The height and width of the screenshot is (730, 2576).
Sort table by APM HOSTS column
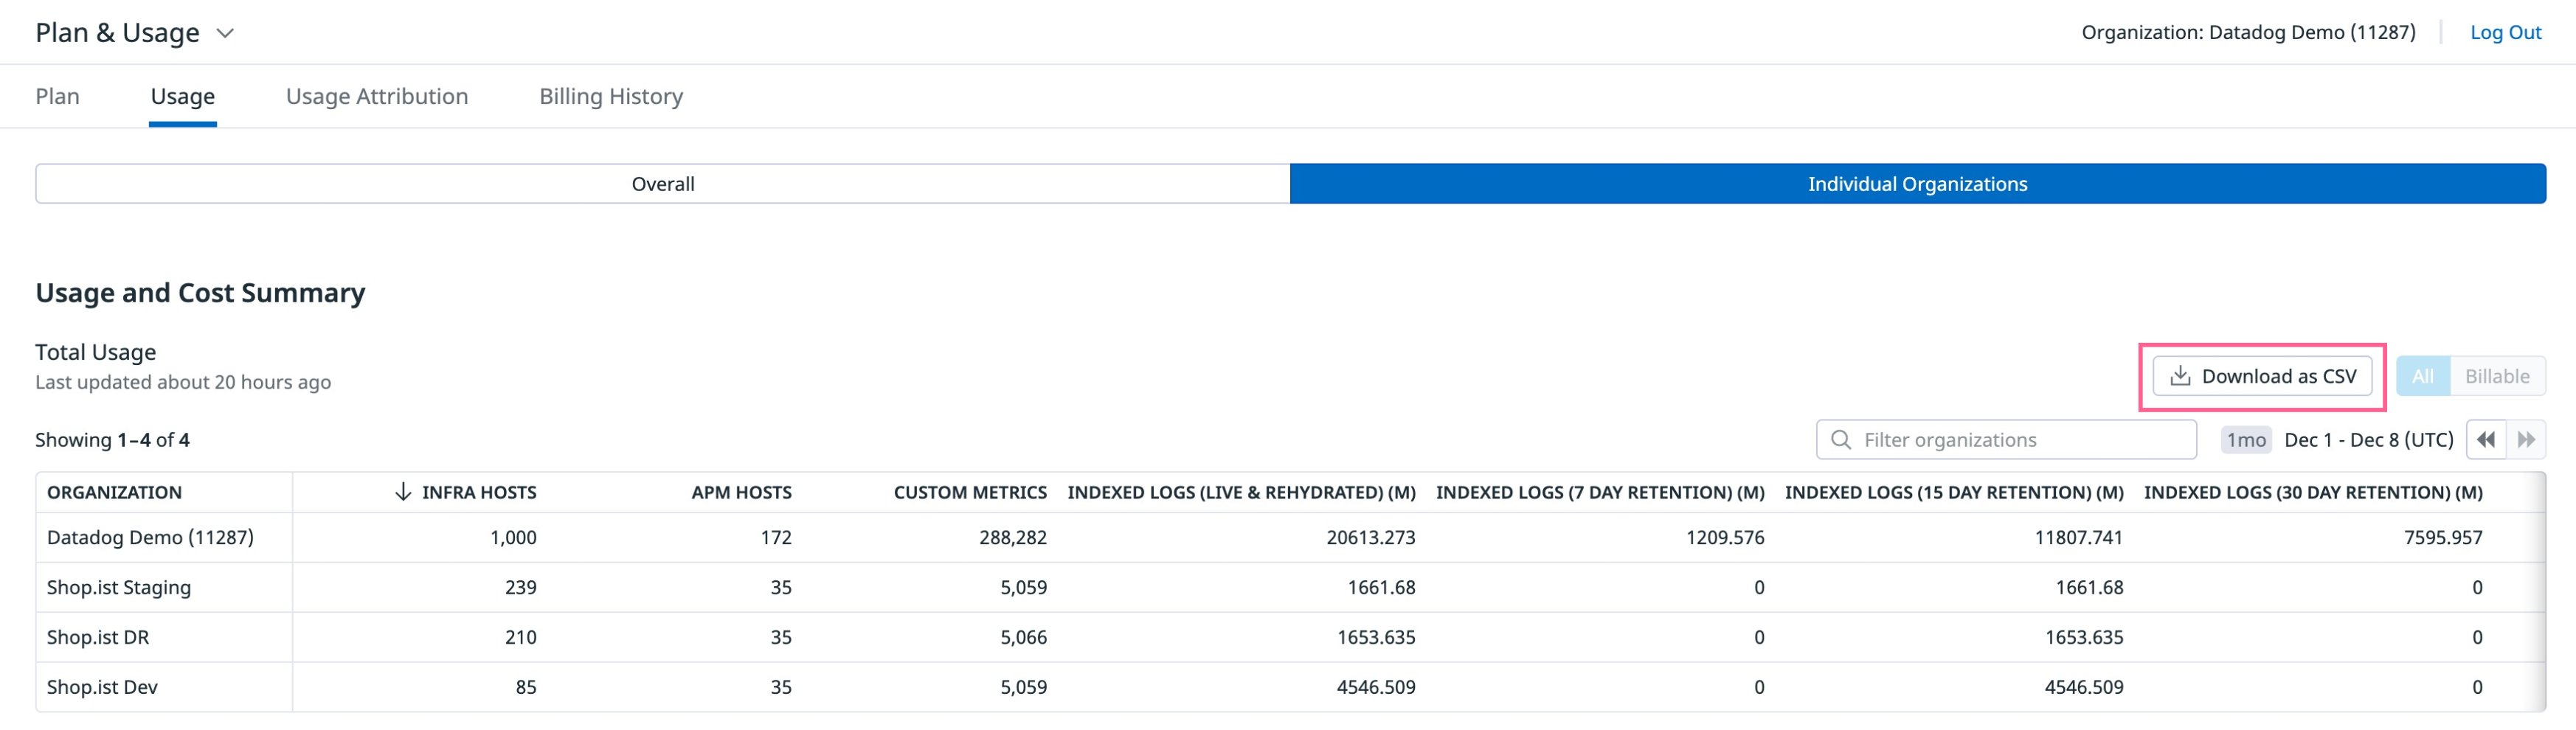point(741,491)
